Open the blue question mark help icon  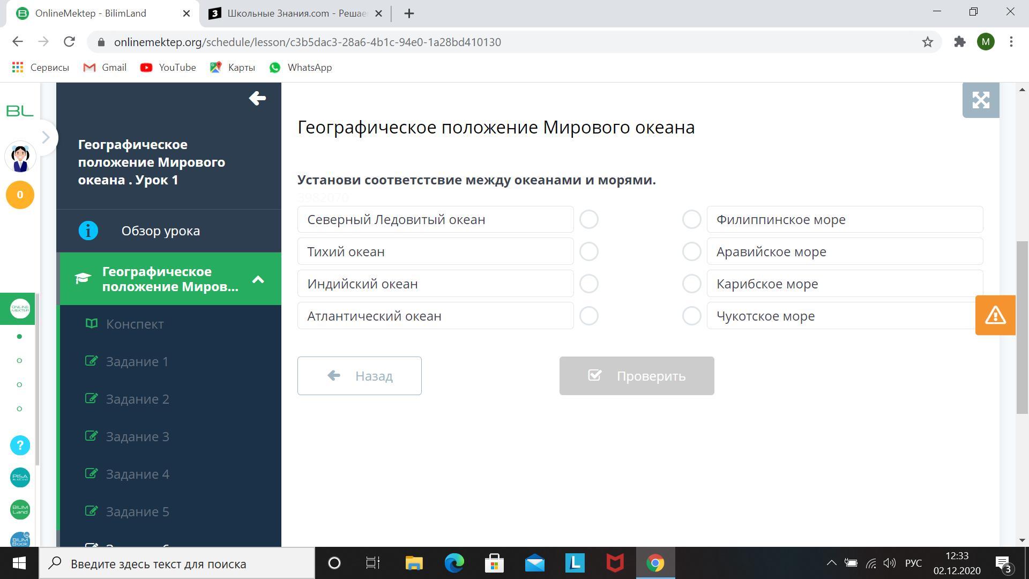[x=20, y=445]
